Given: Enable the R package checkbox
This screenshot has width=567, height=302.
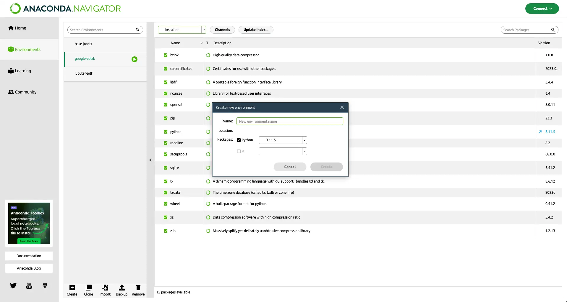Looking at the screenshot, I should coord(239,151).
